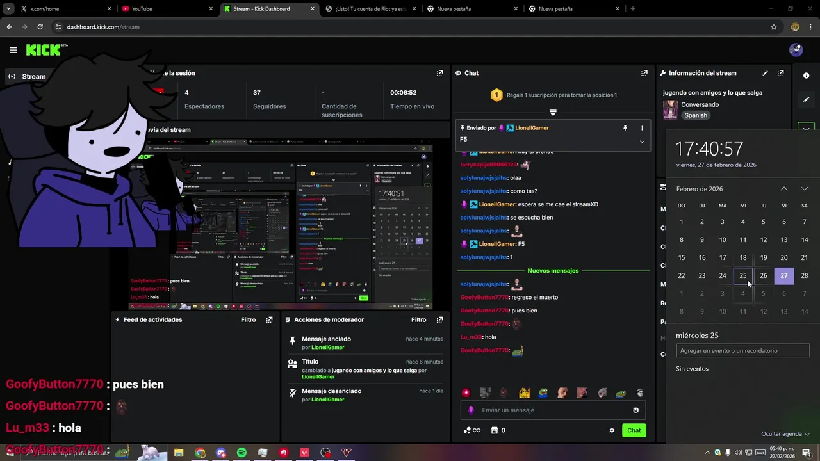Screen dimensions: 820x461
Task: Select the first Pepe frog emote
Action: pyautogui.click(x=543, y=392)
